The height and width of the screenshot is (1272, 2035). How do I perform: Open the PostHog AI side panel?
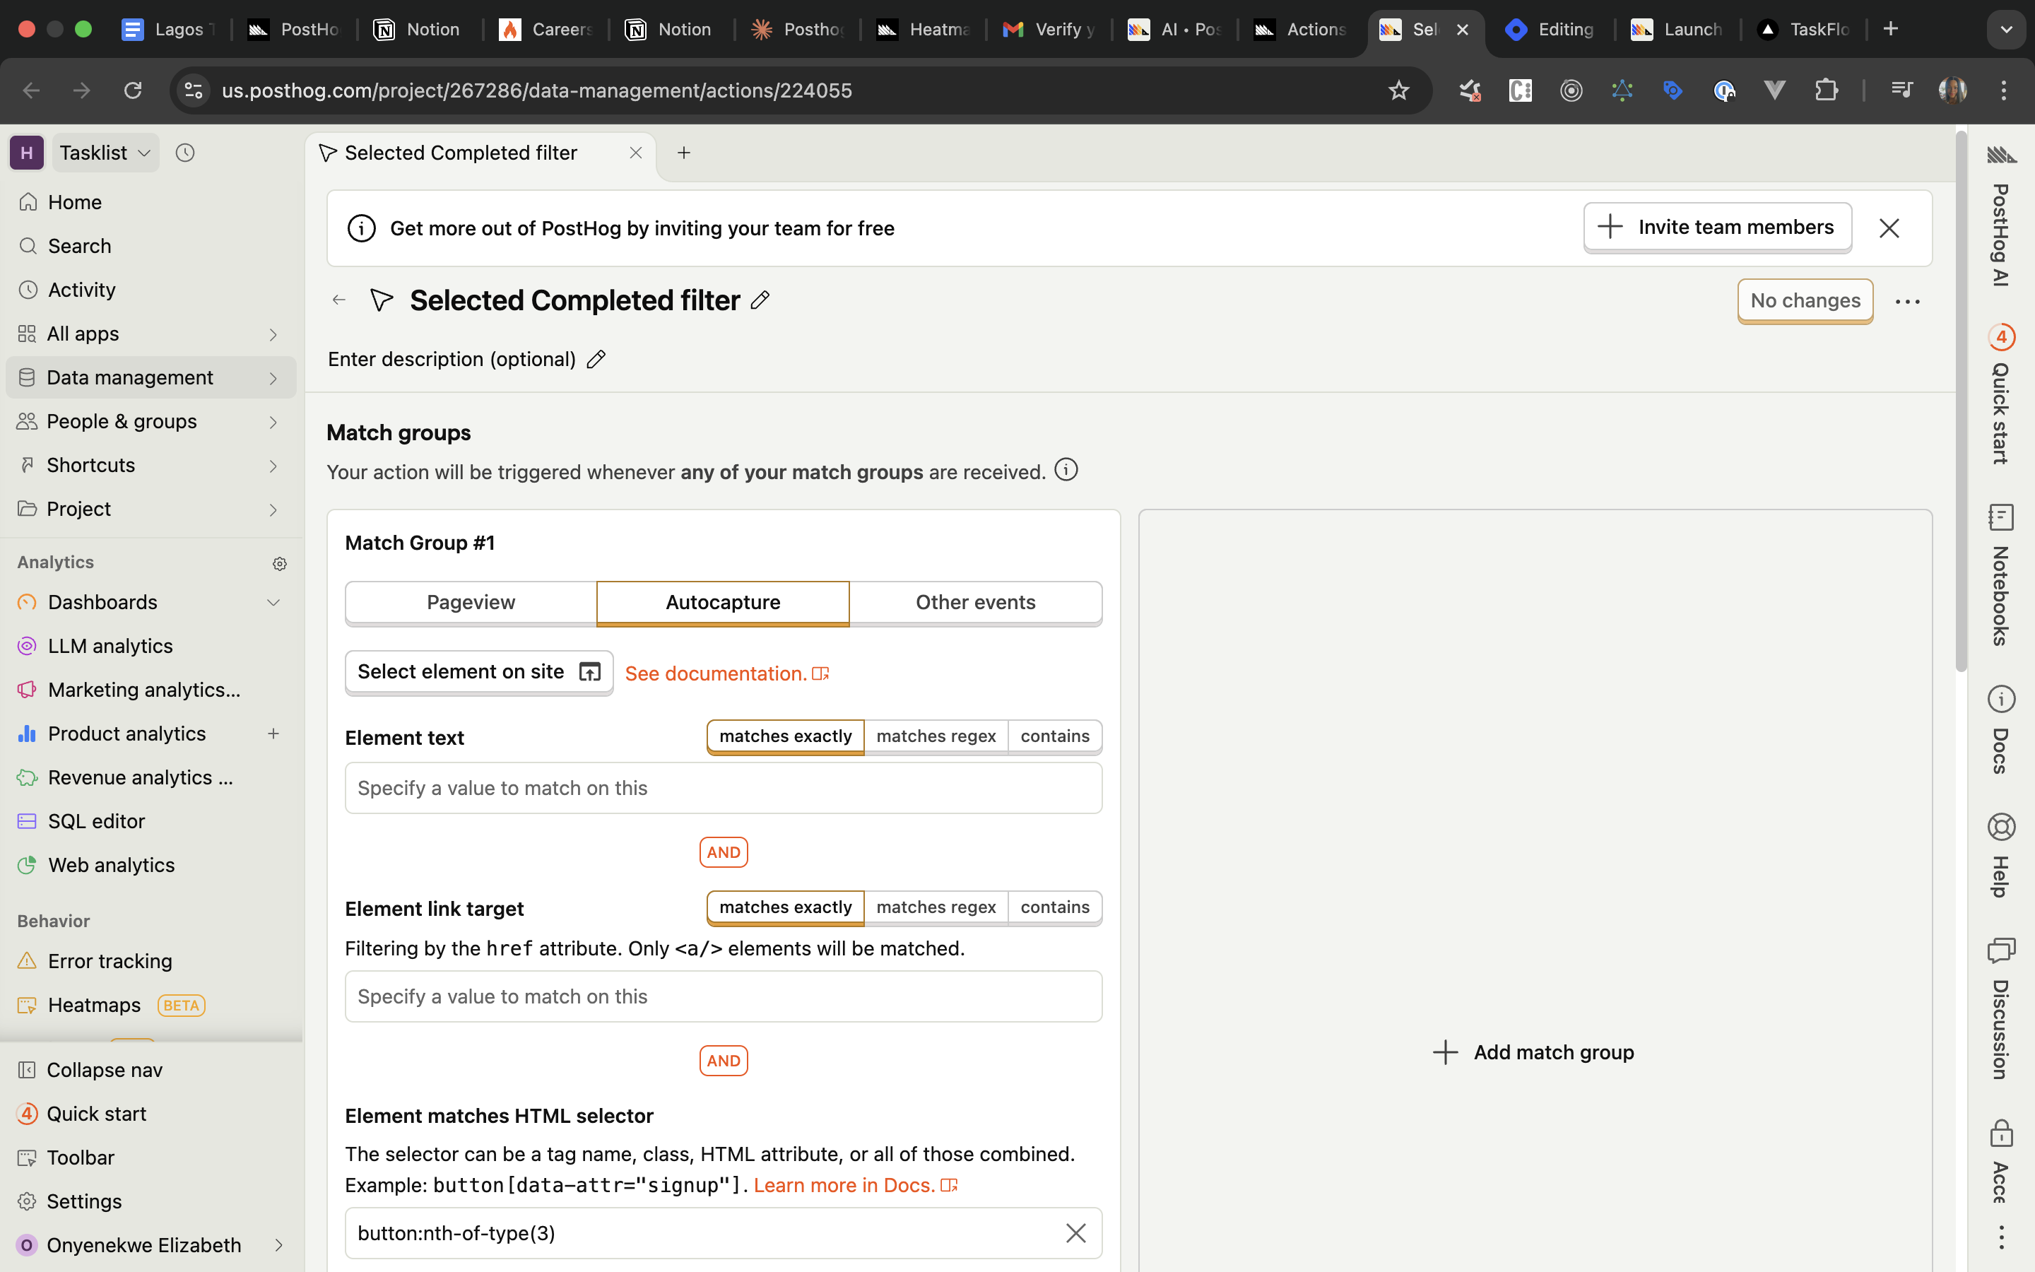(x=2000, y=219)
